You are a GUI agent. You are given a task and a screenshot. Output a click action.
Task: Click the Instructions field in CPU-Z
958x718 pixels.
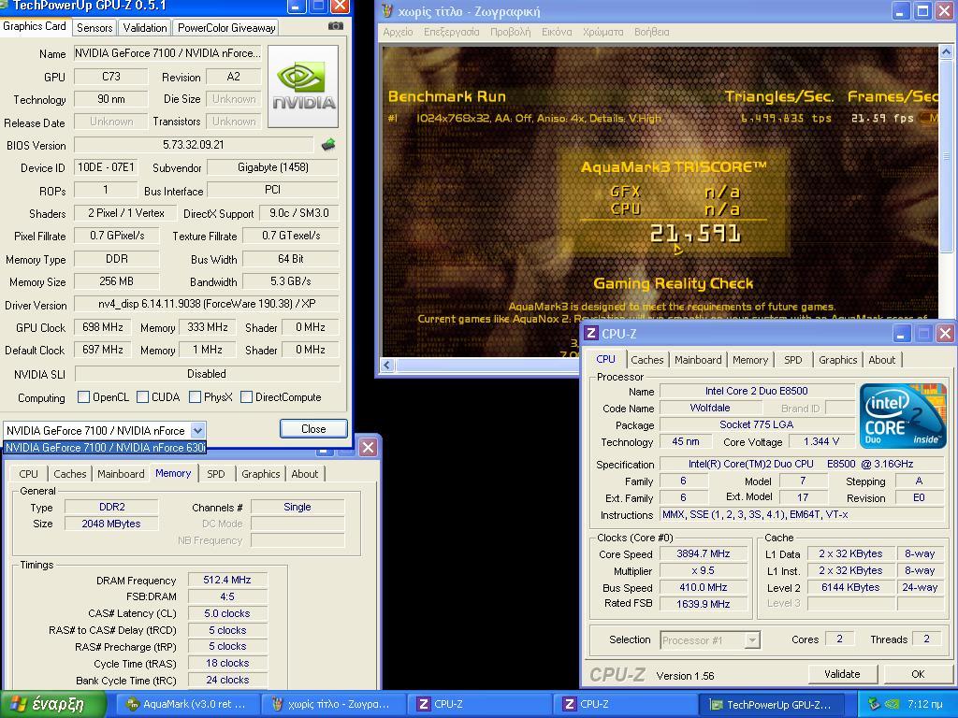coord(801,515)
